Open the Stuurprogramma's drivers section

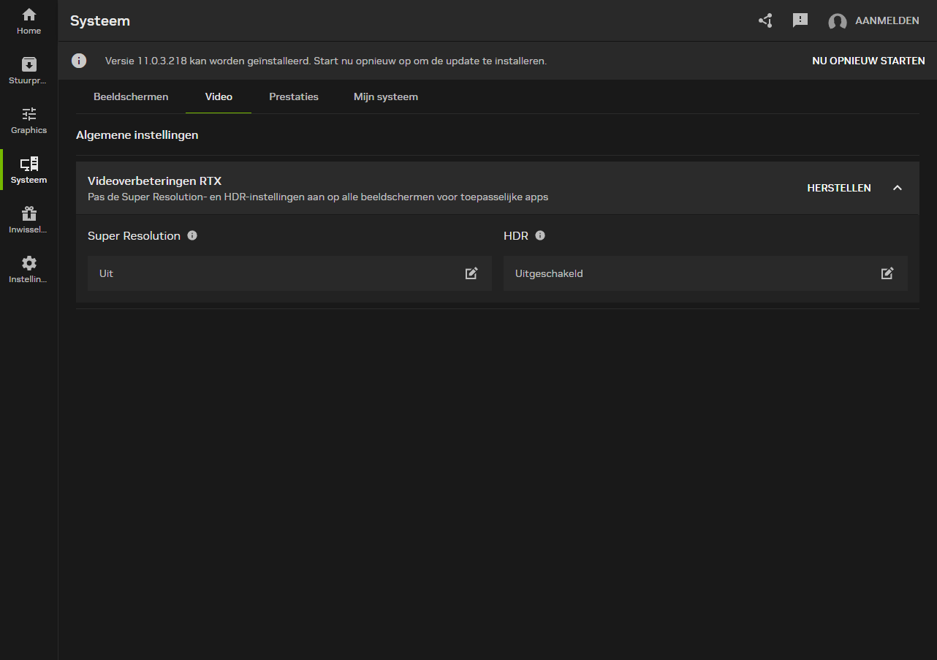pos(29,71)
